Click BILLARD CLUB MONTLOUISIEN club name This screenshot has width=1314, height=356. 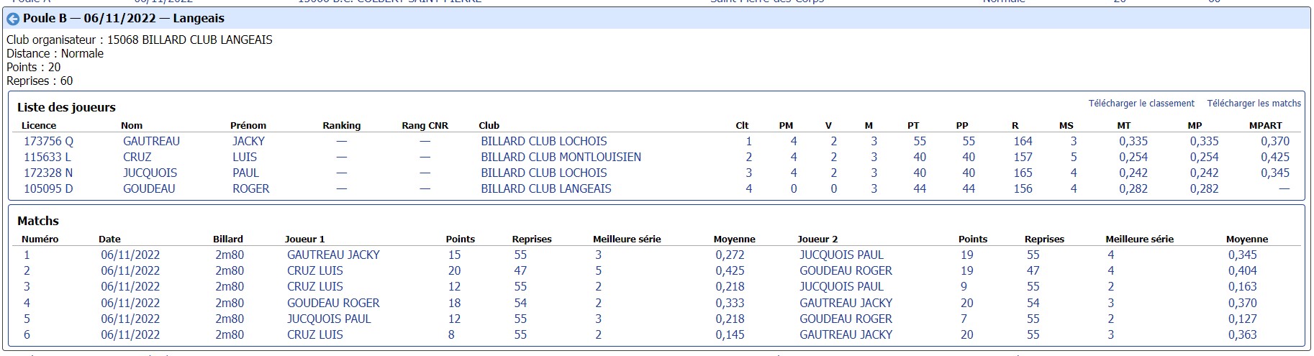coord(561,158)
